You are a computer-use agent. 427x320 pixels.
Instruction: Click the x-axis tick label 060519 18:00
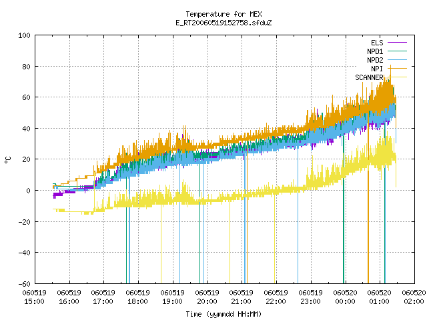pyautogui.click(x=138, y=297)
